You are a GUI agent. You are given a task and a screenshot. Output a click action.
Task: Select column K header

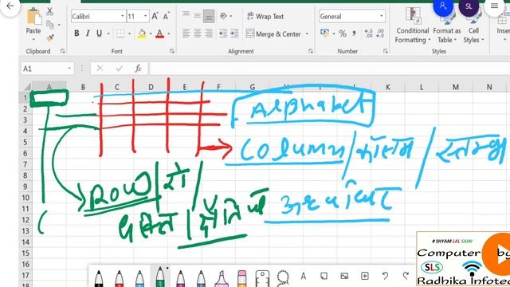pos(388,87)
